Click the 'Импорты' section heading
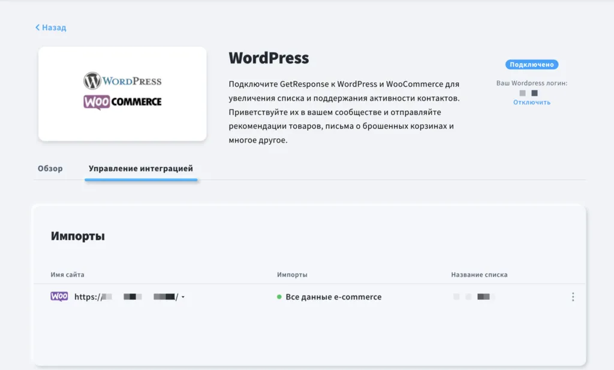The width and height of the screenshot is (614, 370). point(77,236)
